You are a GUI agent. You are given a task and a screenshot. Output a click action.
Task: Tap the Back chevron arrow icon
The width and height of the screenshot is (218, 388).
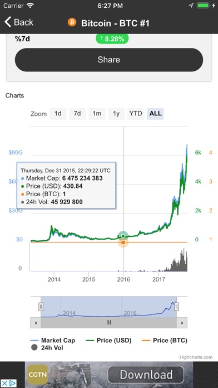coord(8,22)
